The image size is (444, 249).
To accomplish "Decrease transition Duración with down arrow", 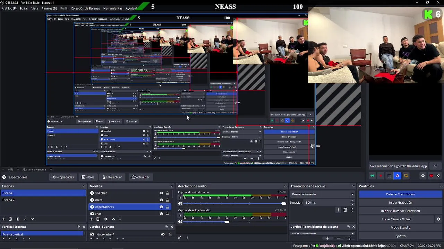I will (352, 204).
